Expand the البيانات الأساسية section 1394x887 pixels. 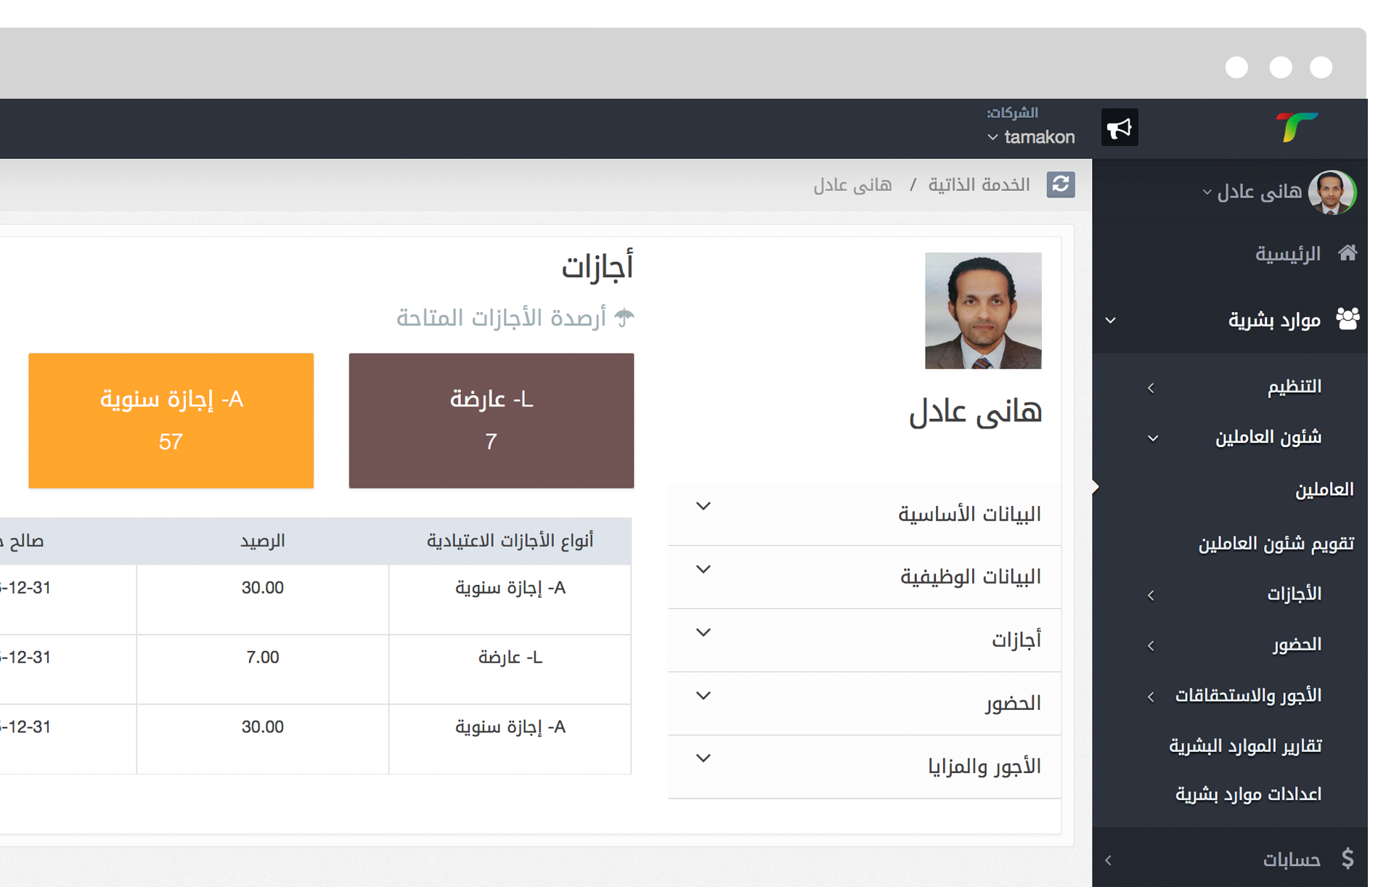coord(864,514)
